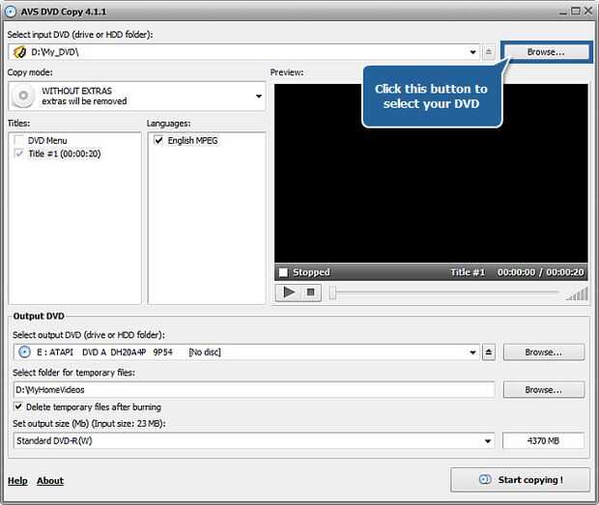Toggle the Title #1 checkbox
This screenshot has width=599, height=505.
pos(18,154)
